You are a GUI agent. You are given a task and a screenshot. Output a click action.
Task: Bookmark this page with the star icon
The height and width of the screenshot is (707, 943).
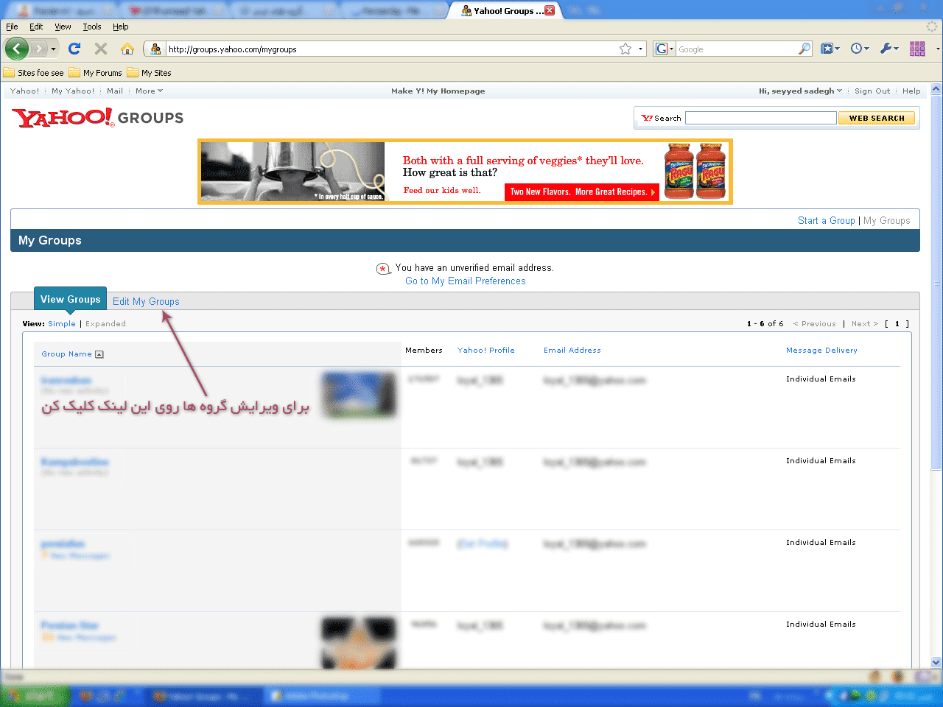(625, 49)
